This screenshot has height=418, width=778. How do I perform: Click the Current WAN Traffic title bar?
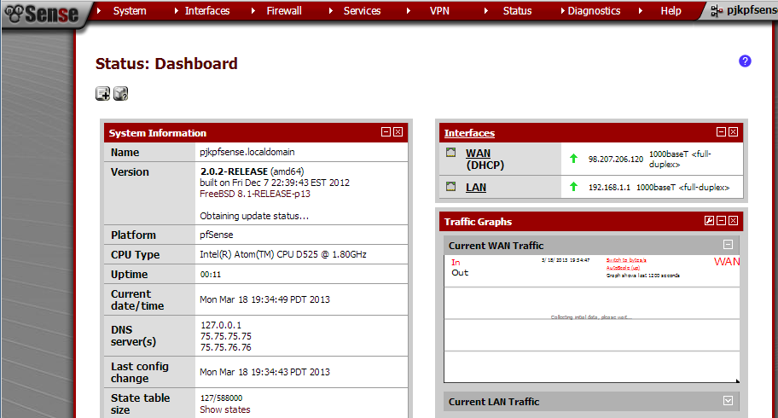591,245
